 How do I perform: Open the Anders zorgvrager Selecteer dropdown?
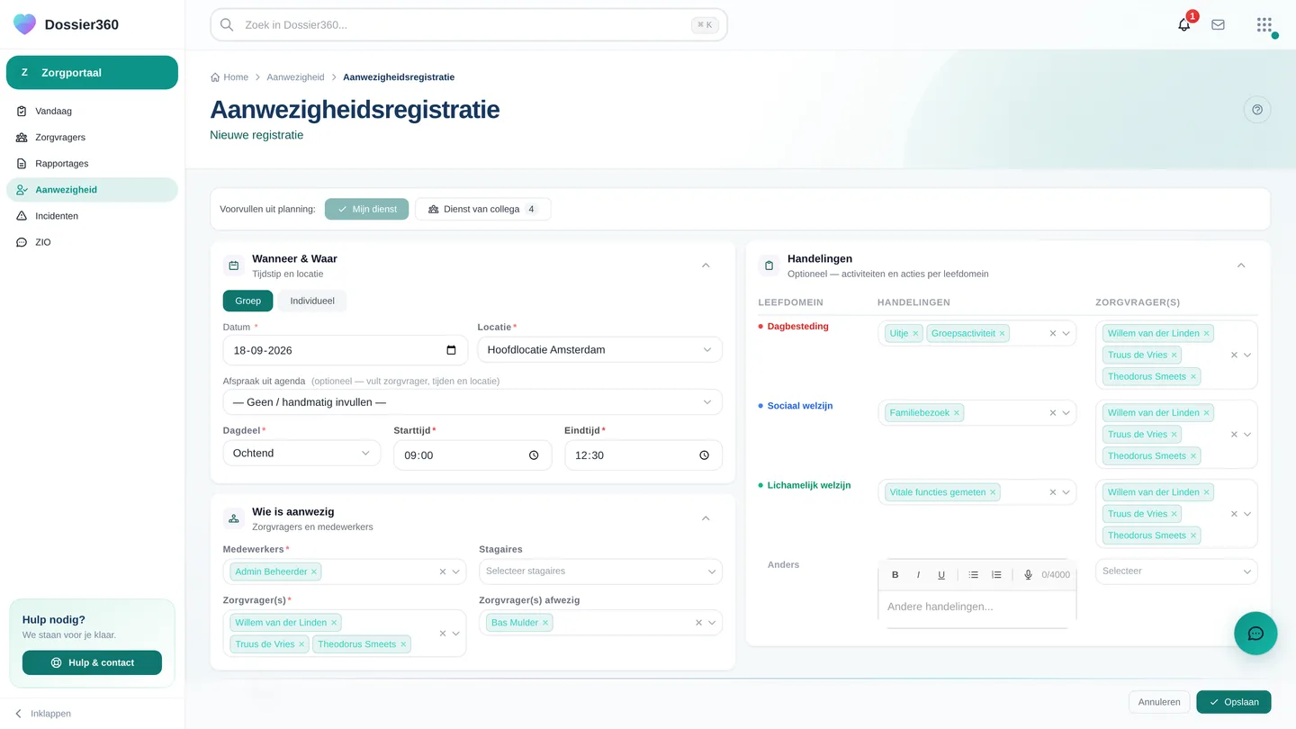click(1176, 571)
